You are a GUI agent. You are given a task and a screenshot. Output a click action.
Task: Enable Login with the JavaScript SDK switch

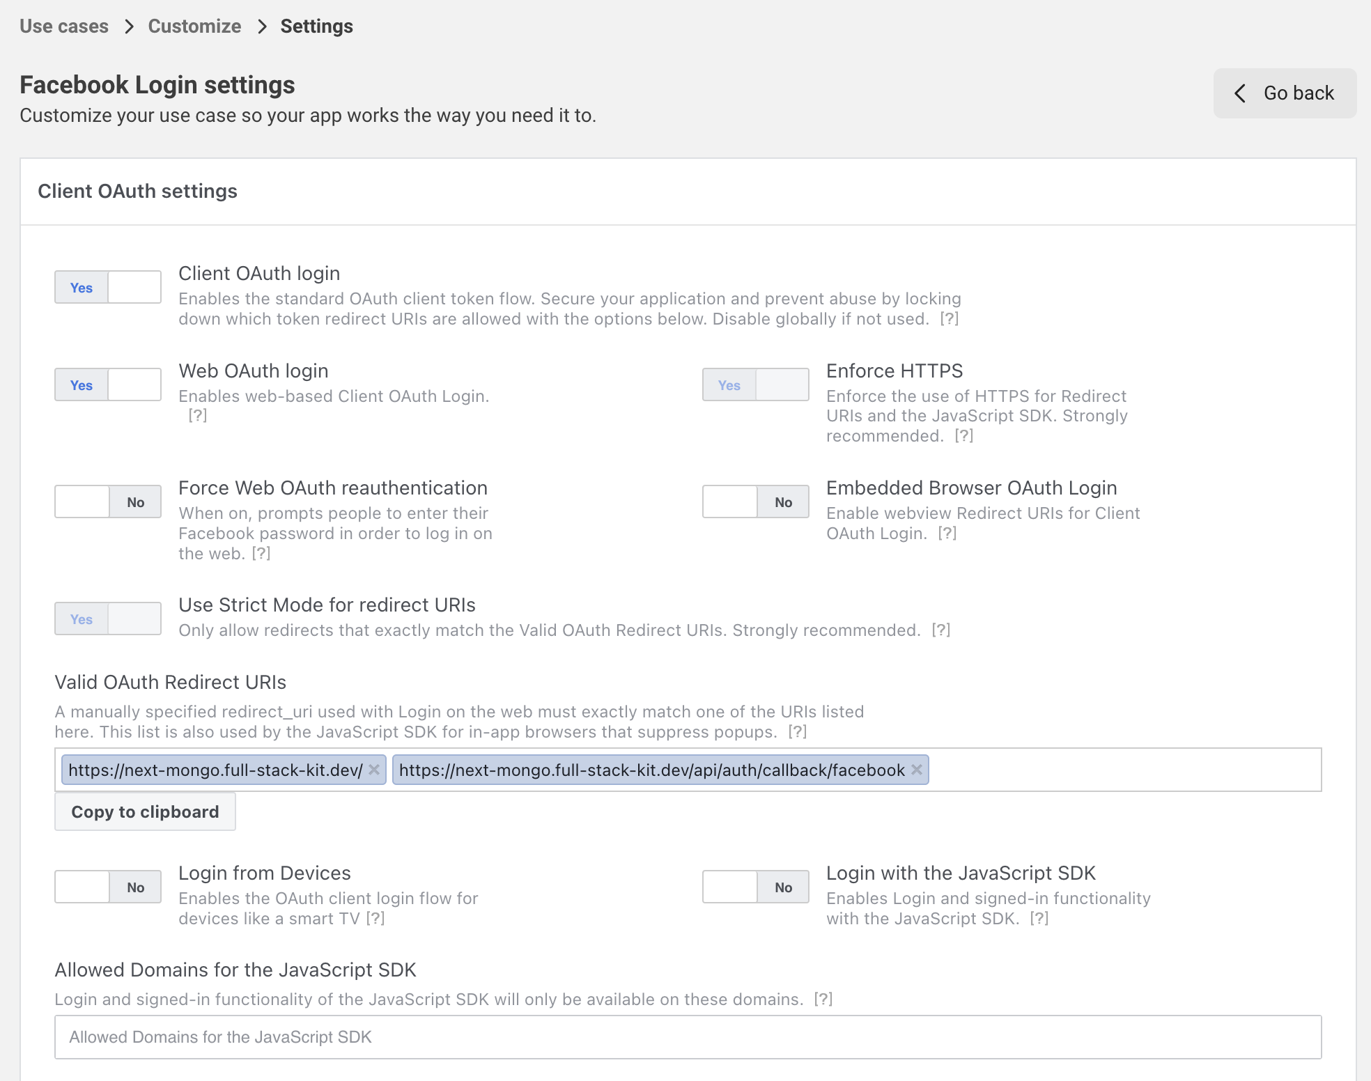pyautogui.click(x=756, y=887)
